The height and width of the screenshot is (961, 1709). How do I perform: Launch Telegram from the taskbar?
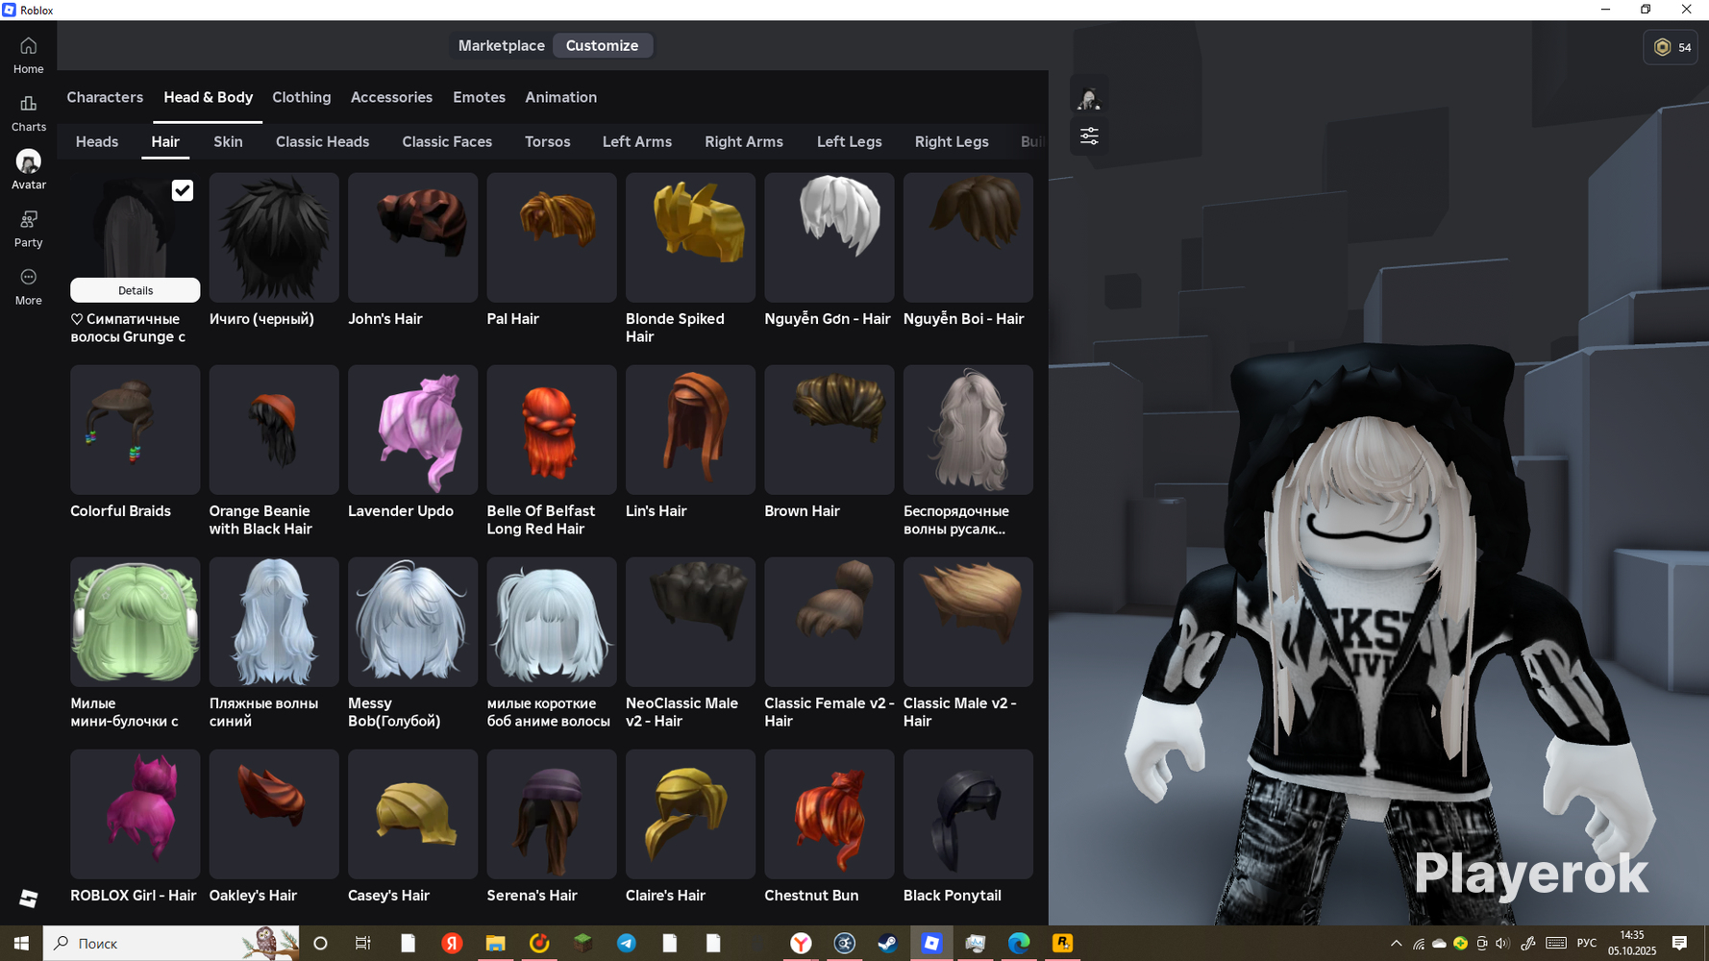click(x=626, y=944)
